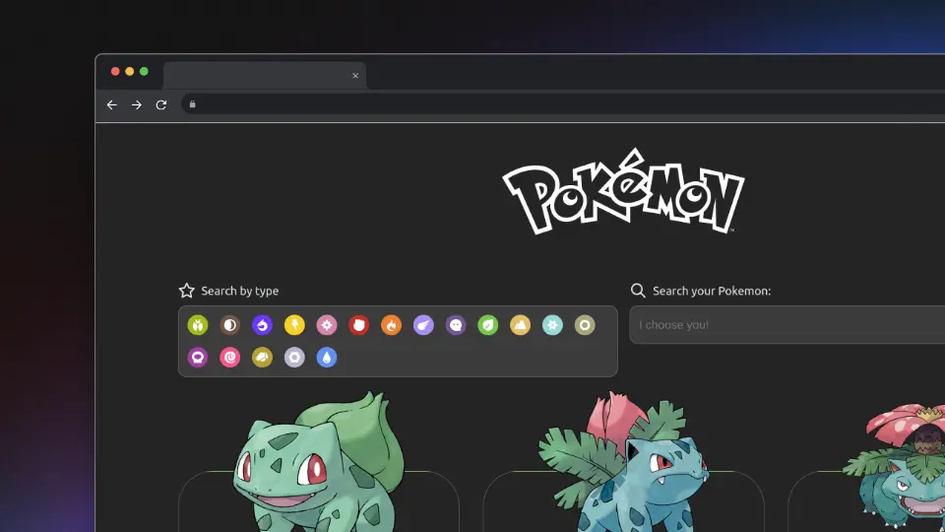Open the Bulbasaur card

pos(319,464)
